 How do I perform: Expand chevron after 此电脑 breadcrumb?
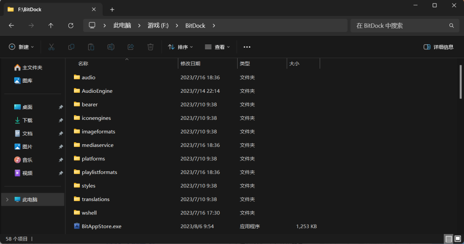click(139, 26)
